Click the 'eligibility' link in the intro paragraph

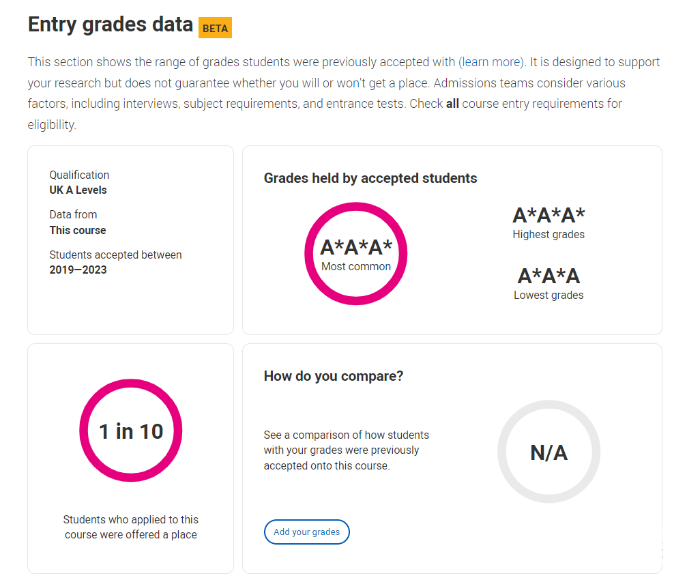pos(51,125)
